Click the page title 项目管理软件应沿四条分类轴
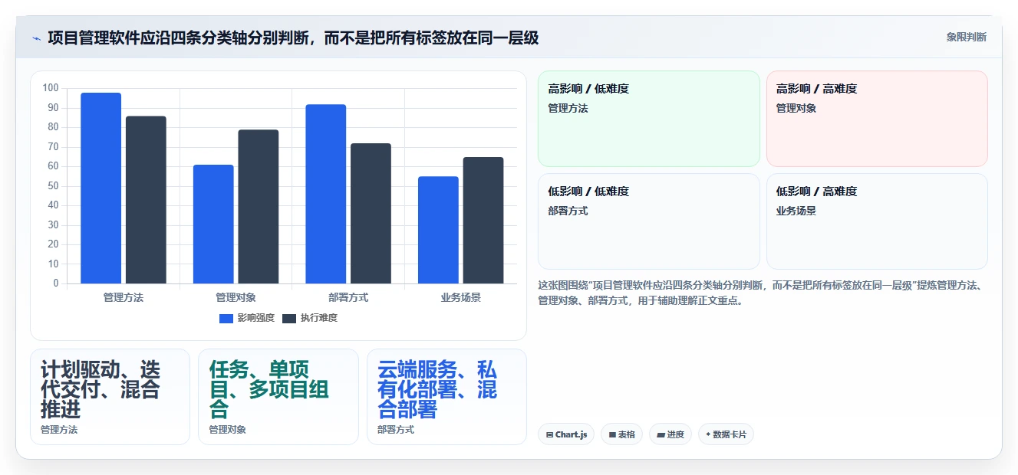Viewport: 1018px width, 475px height. (293, 38)
